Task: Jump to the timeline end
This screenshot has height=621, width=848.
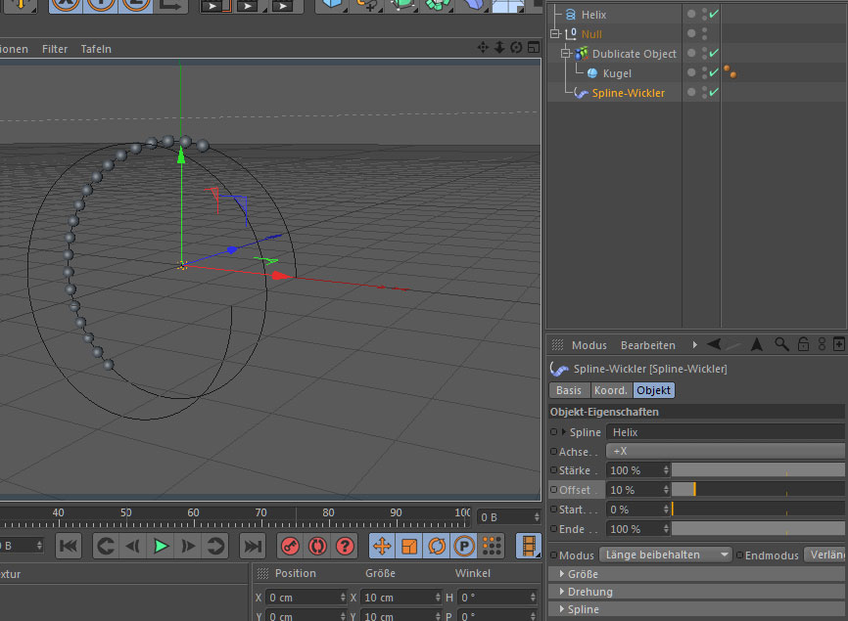Action: click(253, 546)
